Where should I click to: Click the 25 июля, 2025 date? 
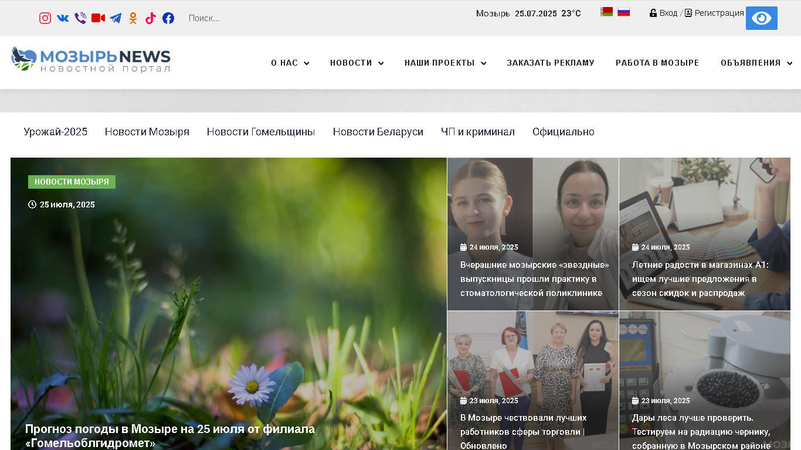62,204
